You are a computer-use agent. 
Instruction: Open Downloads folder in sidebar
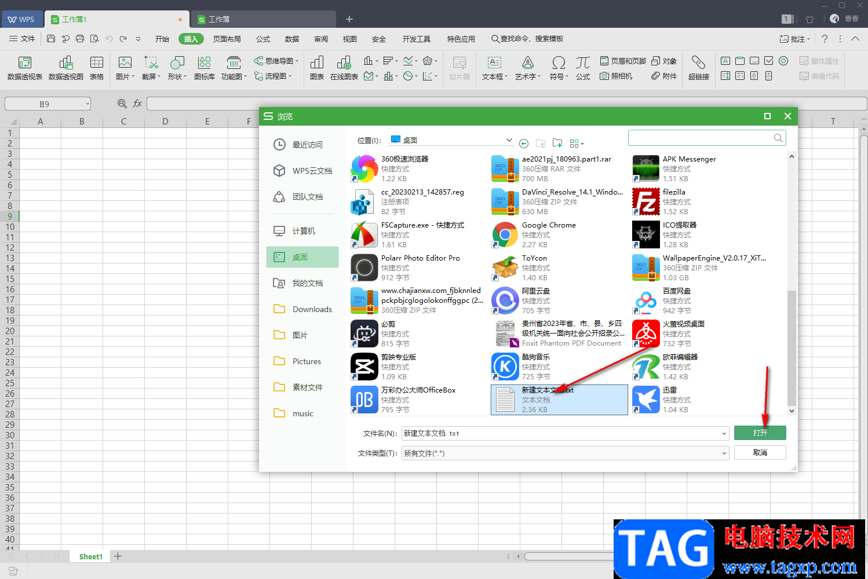[302, 309]
